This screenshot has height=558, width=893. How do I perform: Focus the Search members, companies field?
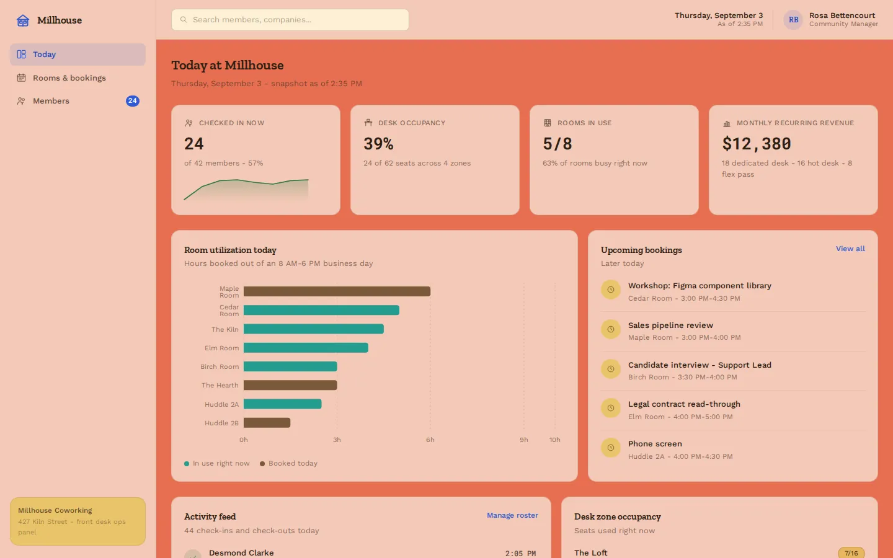tap(290, 20)
